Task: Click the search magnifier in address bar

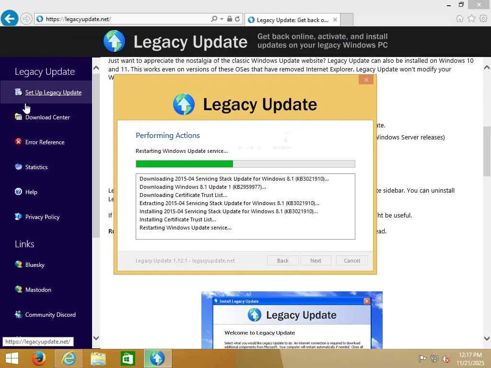Action: point(214,19)
